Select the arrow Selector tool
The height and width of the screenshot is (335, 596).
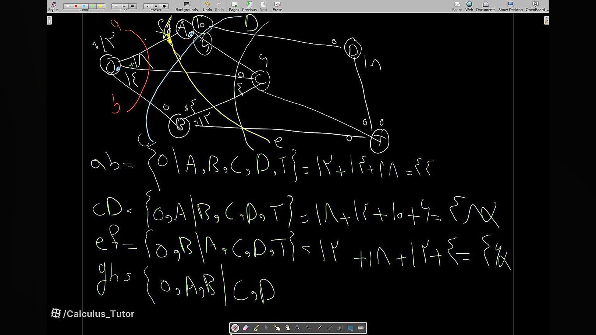click(x=267, y=328)
